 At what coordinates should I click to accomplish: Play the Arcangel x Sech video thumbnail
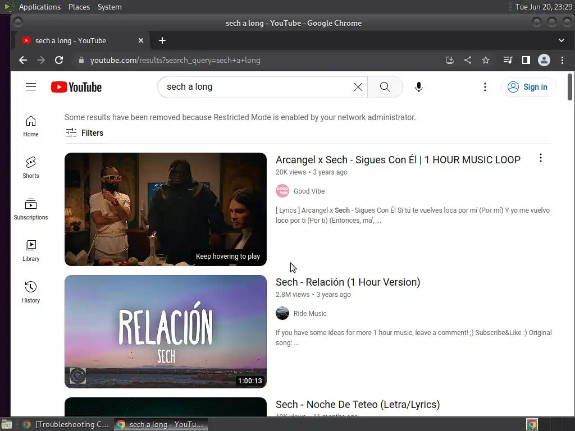tap(166, 209)
